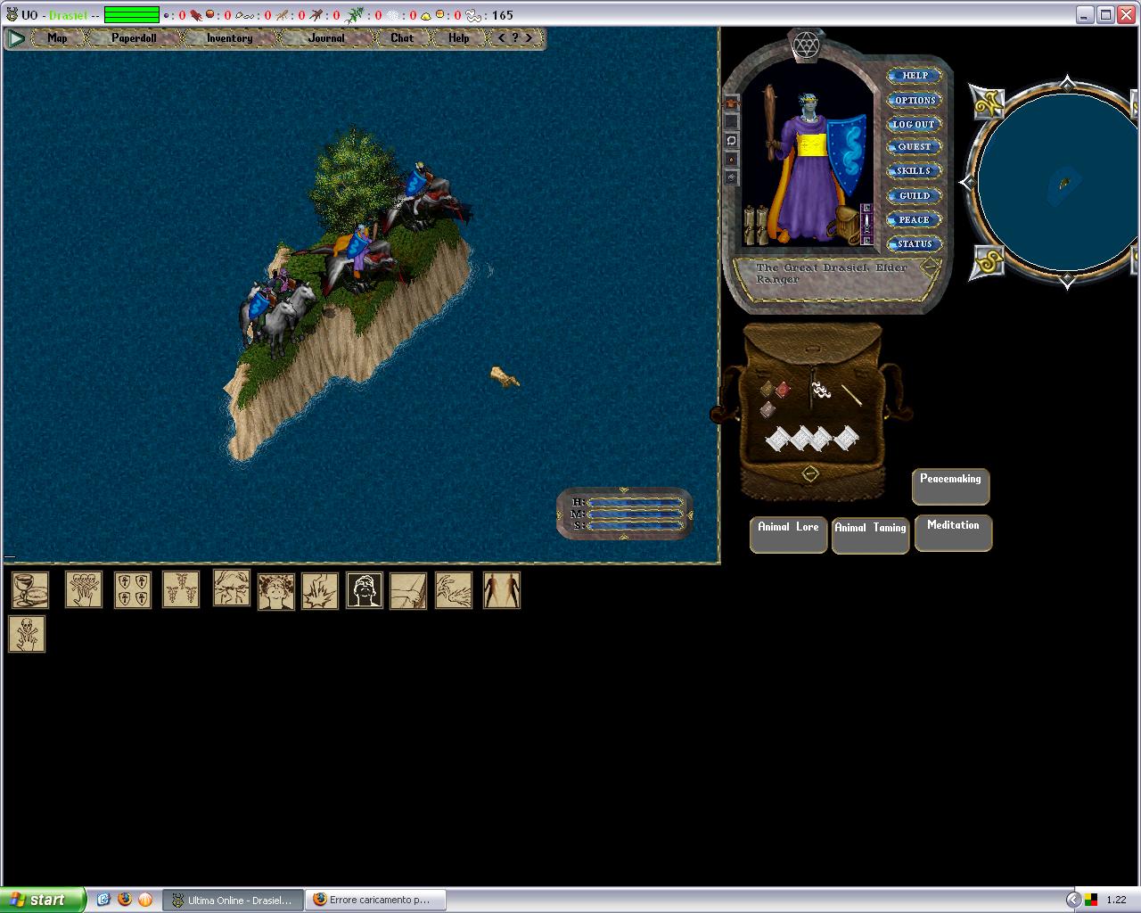This screenshot has height=913, width=1141.
Task: Open the QUEST log button
Action: tap(915, 147)
